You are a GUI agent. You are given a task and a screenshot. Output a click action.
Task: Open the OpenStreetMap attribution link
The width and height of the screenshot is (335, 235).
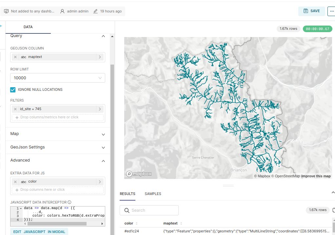[286, 176]
